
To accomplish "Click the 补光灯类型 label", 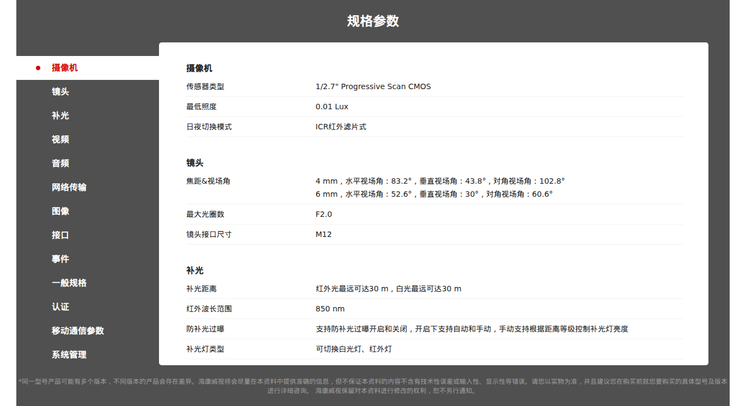I will (205, 349).
